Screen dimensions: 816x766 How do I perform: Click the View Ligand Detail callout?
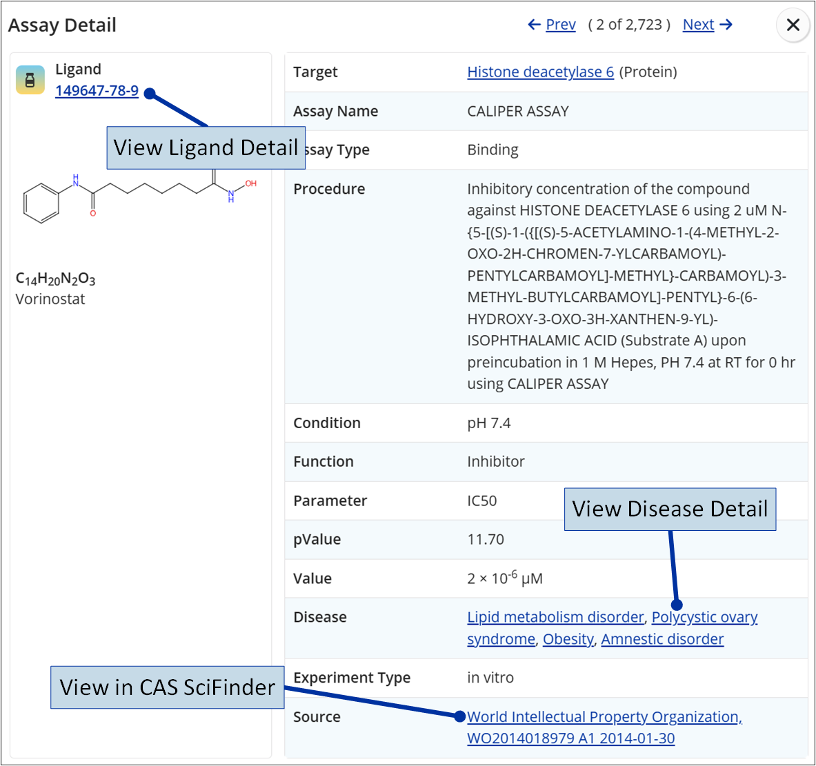pos(206,148)
